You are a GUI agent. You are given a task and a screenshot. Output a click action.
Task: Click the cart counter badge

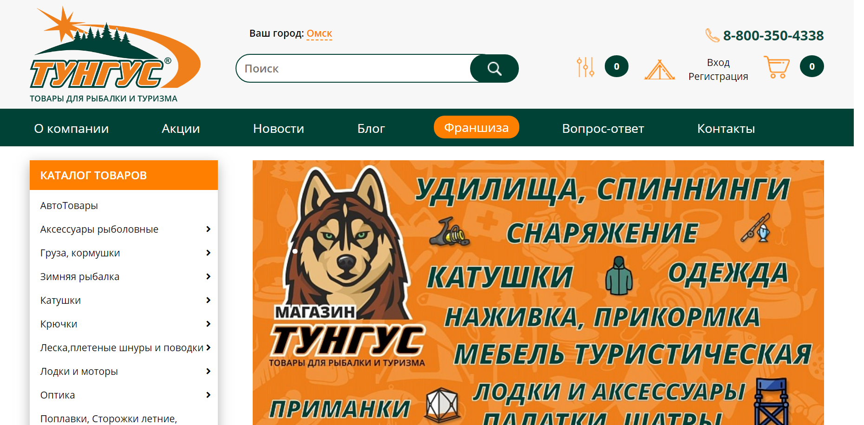812,66
